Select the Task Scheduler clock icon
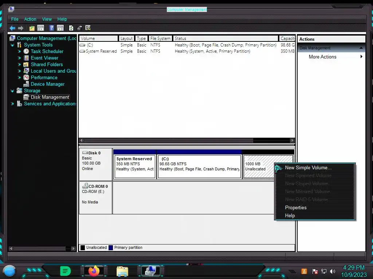The width and height of the screenshot is (373, 279). (x=26, y=51)
